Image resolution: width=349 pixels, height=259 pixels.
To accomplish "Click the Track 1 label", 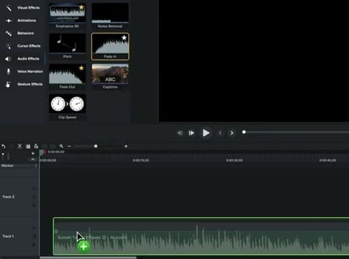I will coord(8,236).
